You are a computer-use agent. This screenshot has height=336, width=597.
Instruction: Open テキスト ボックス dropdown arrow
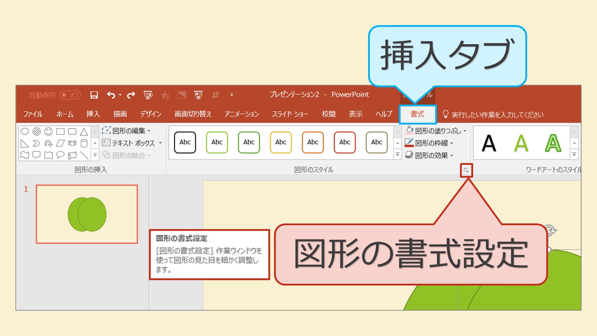(x=161, y=143)
